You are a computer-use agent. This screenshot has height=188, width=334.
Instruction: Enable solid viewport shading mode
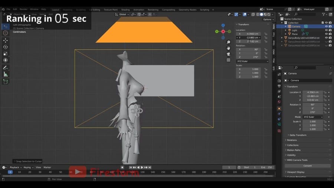[261, 14]
